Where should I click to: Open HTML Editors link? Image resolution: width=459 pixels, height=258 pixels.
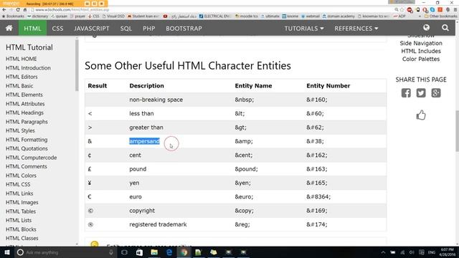point(22,77)
